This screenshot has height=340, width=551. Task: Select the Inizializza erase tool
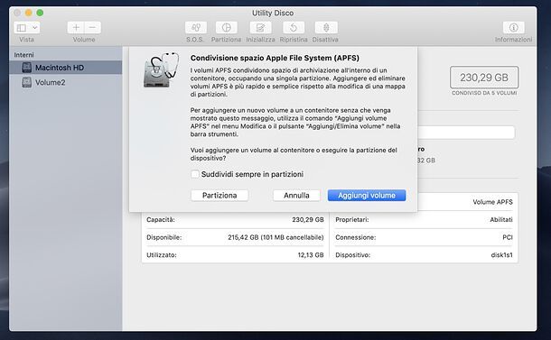click(260, 27)
